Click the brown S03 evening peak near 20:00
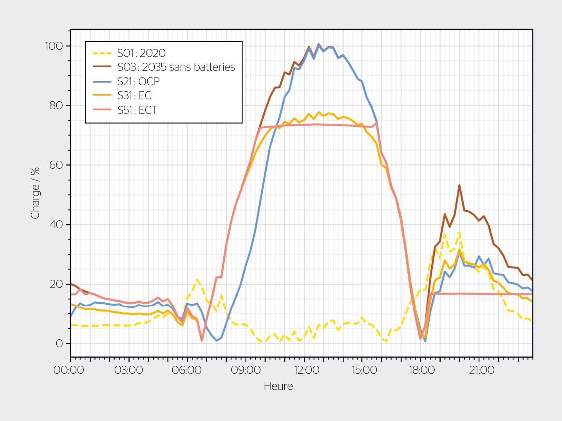562x421 pixels. (459, 185)
